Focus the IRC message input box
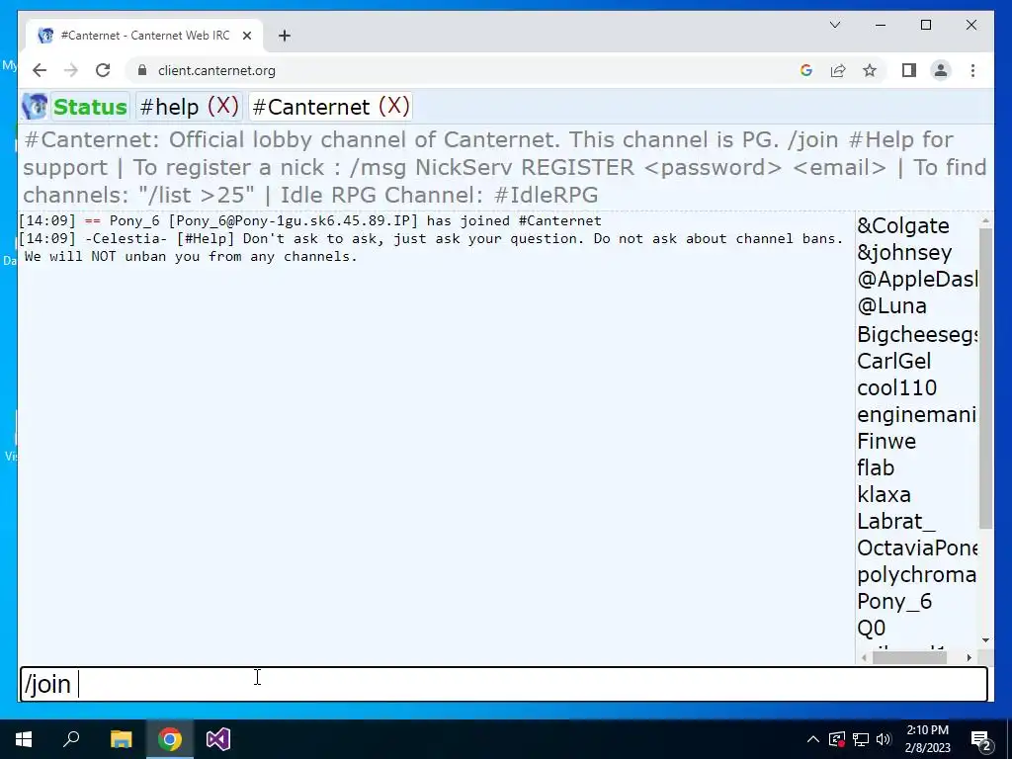 point(503,684)
